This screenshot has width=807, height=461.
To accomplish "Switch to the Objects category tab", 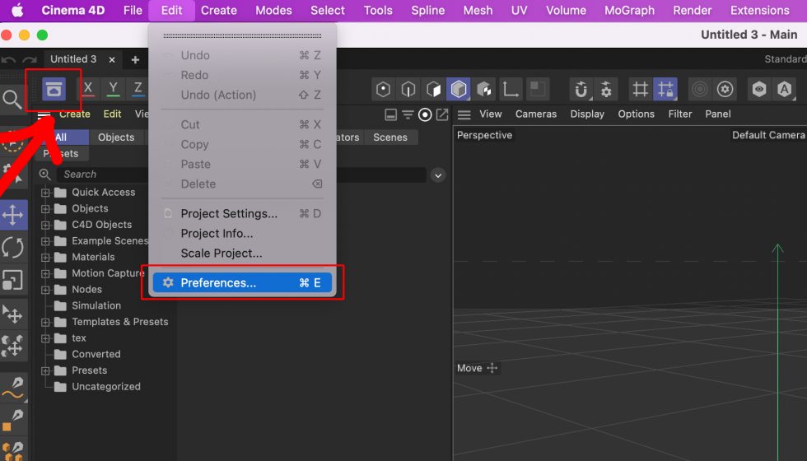I will (x=116, y=137).
